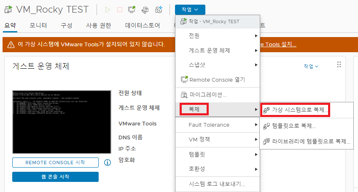Click the take snapshot toolbar icon

[x=159, y=10]
